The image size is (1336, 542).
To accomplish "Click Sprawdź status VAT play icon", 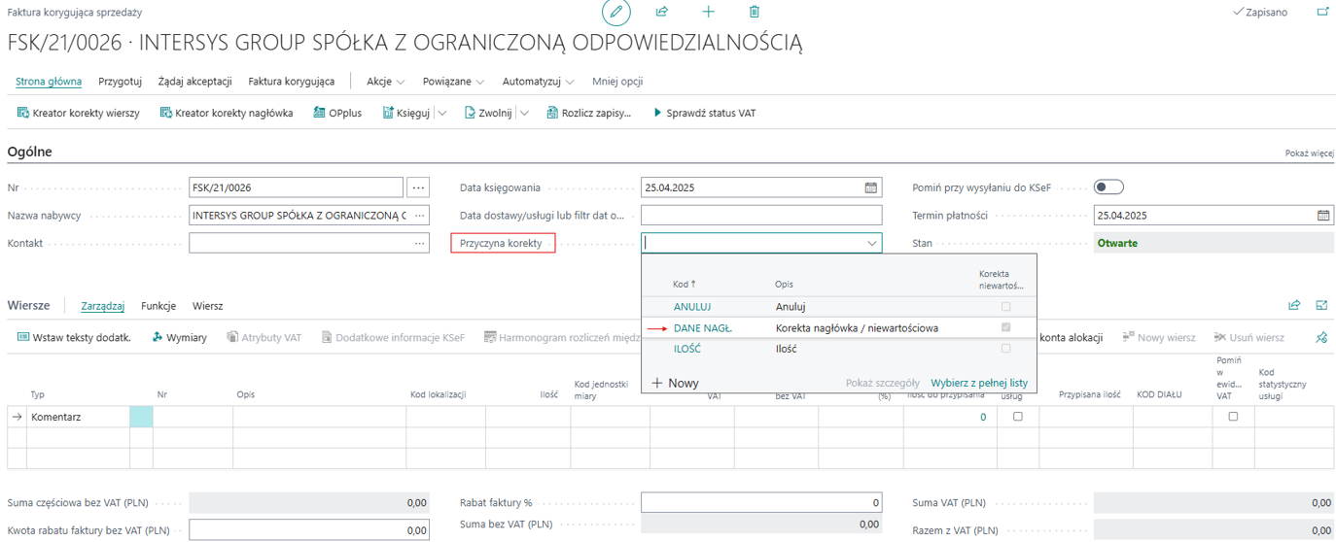I will [x=657, y=114].
